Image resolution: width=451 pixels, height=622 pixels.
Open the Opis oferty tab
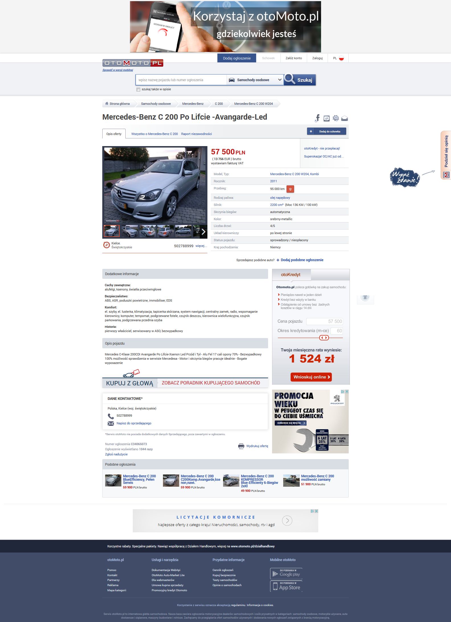coord(114,134)
